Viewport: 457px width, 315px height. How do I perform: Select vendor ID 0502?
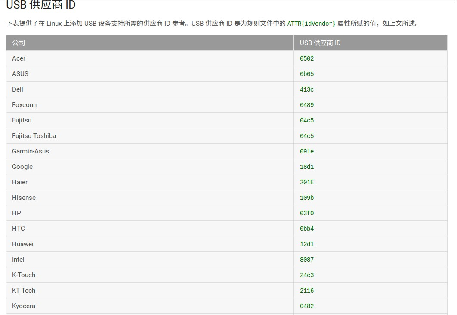pyautogui.click(x=307, y=58)
